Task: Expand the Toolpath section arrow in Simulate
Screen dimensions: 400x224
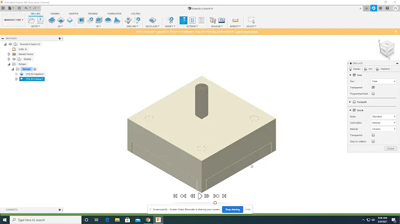Action: 350,102
